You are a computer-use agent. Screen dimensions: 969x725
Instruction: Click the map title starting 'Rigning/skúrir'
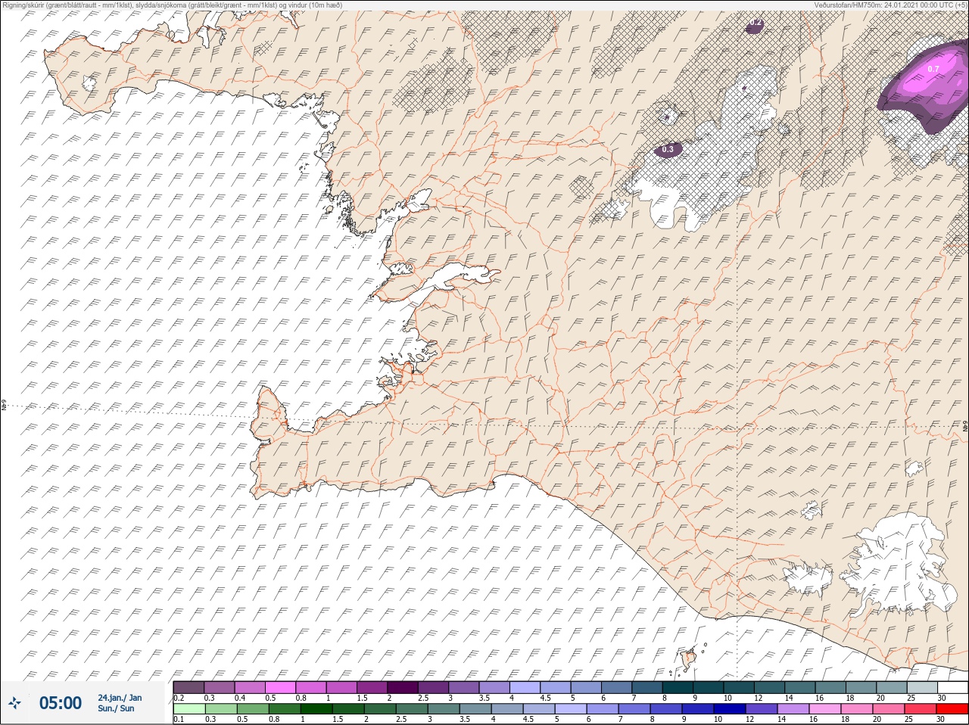tap(173, 5)
